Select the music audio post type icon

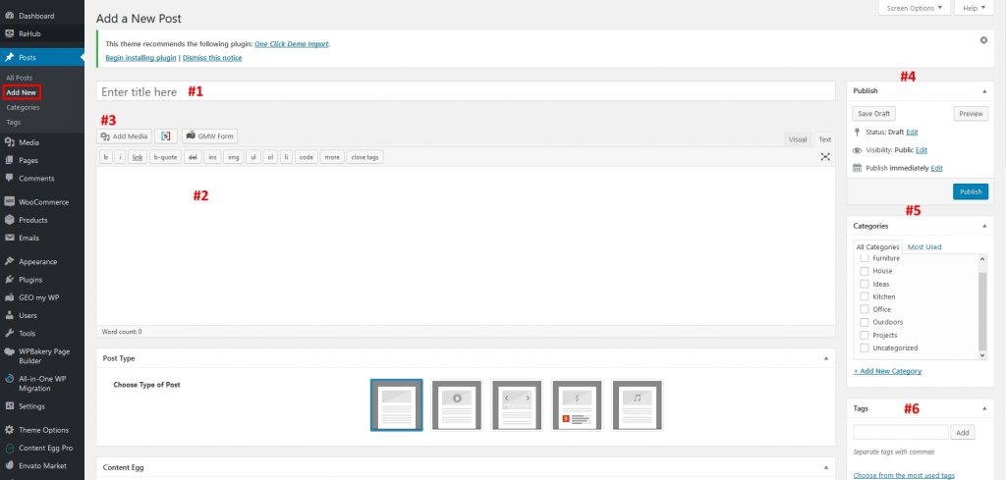coord(638,404)
